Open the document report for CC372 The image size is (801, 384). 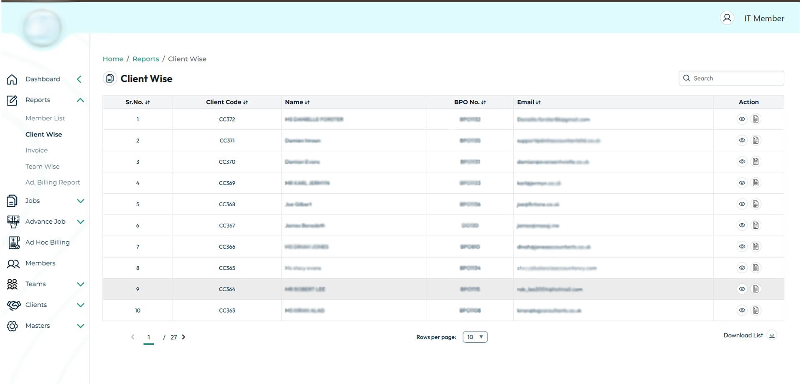point(755,119)
